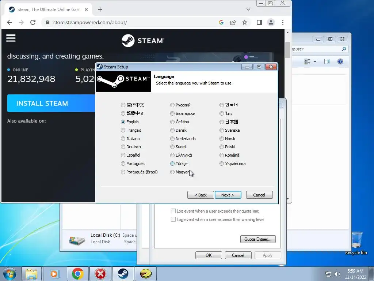Open Explorer help icon
Image resolution: width=374 pixels, height=281 pixels.
click(340, 61)
